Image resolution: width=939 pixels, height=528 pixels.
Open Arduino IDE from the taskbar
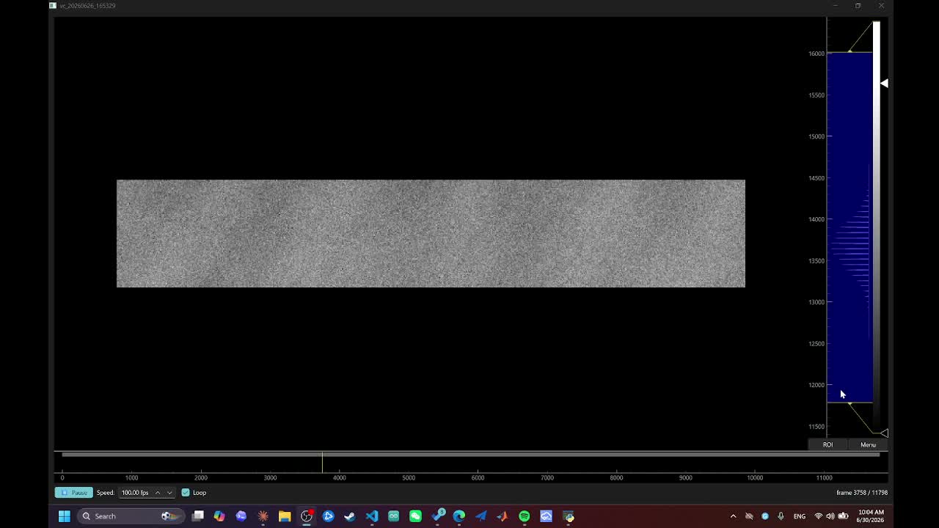click(x=394, y=516)
